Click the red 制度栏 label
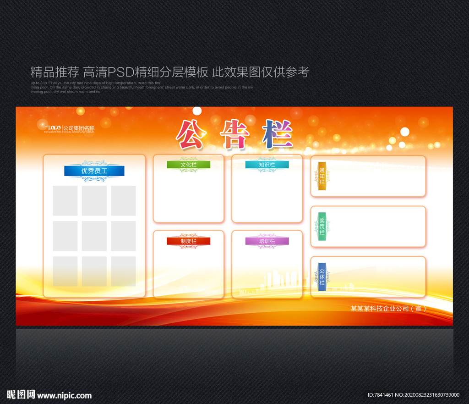469x404 pixels. pyautogui.click(x=189, y=240)
